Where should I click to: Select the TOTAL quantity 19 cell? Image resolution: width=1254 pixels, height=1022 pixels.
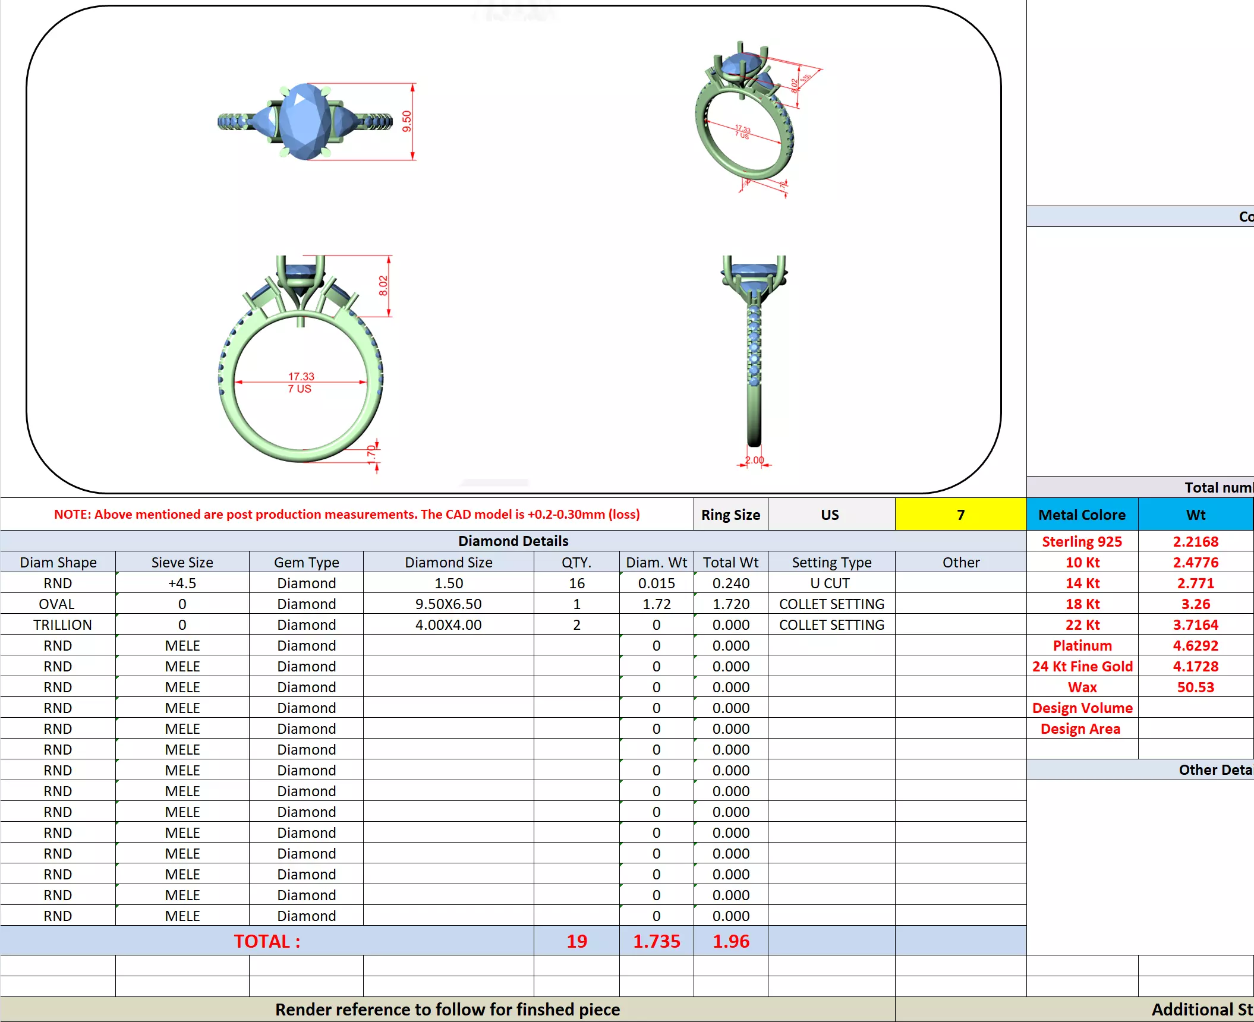click(576, 941)
